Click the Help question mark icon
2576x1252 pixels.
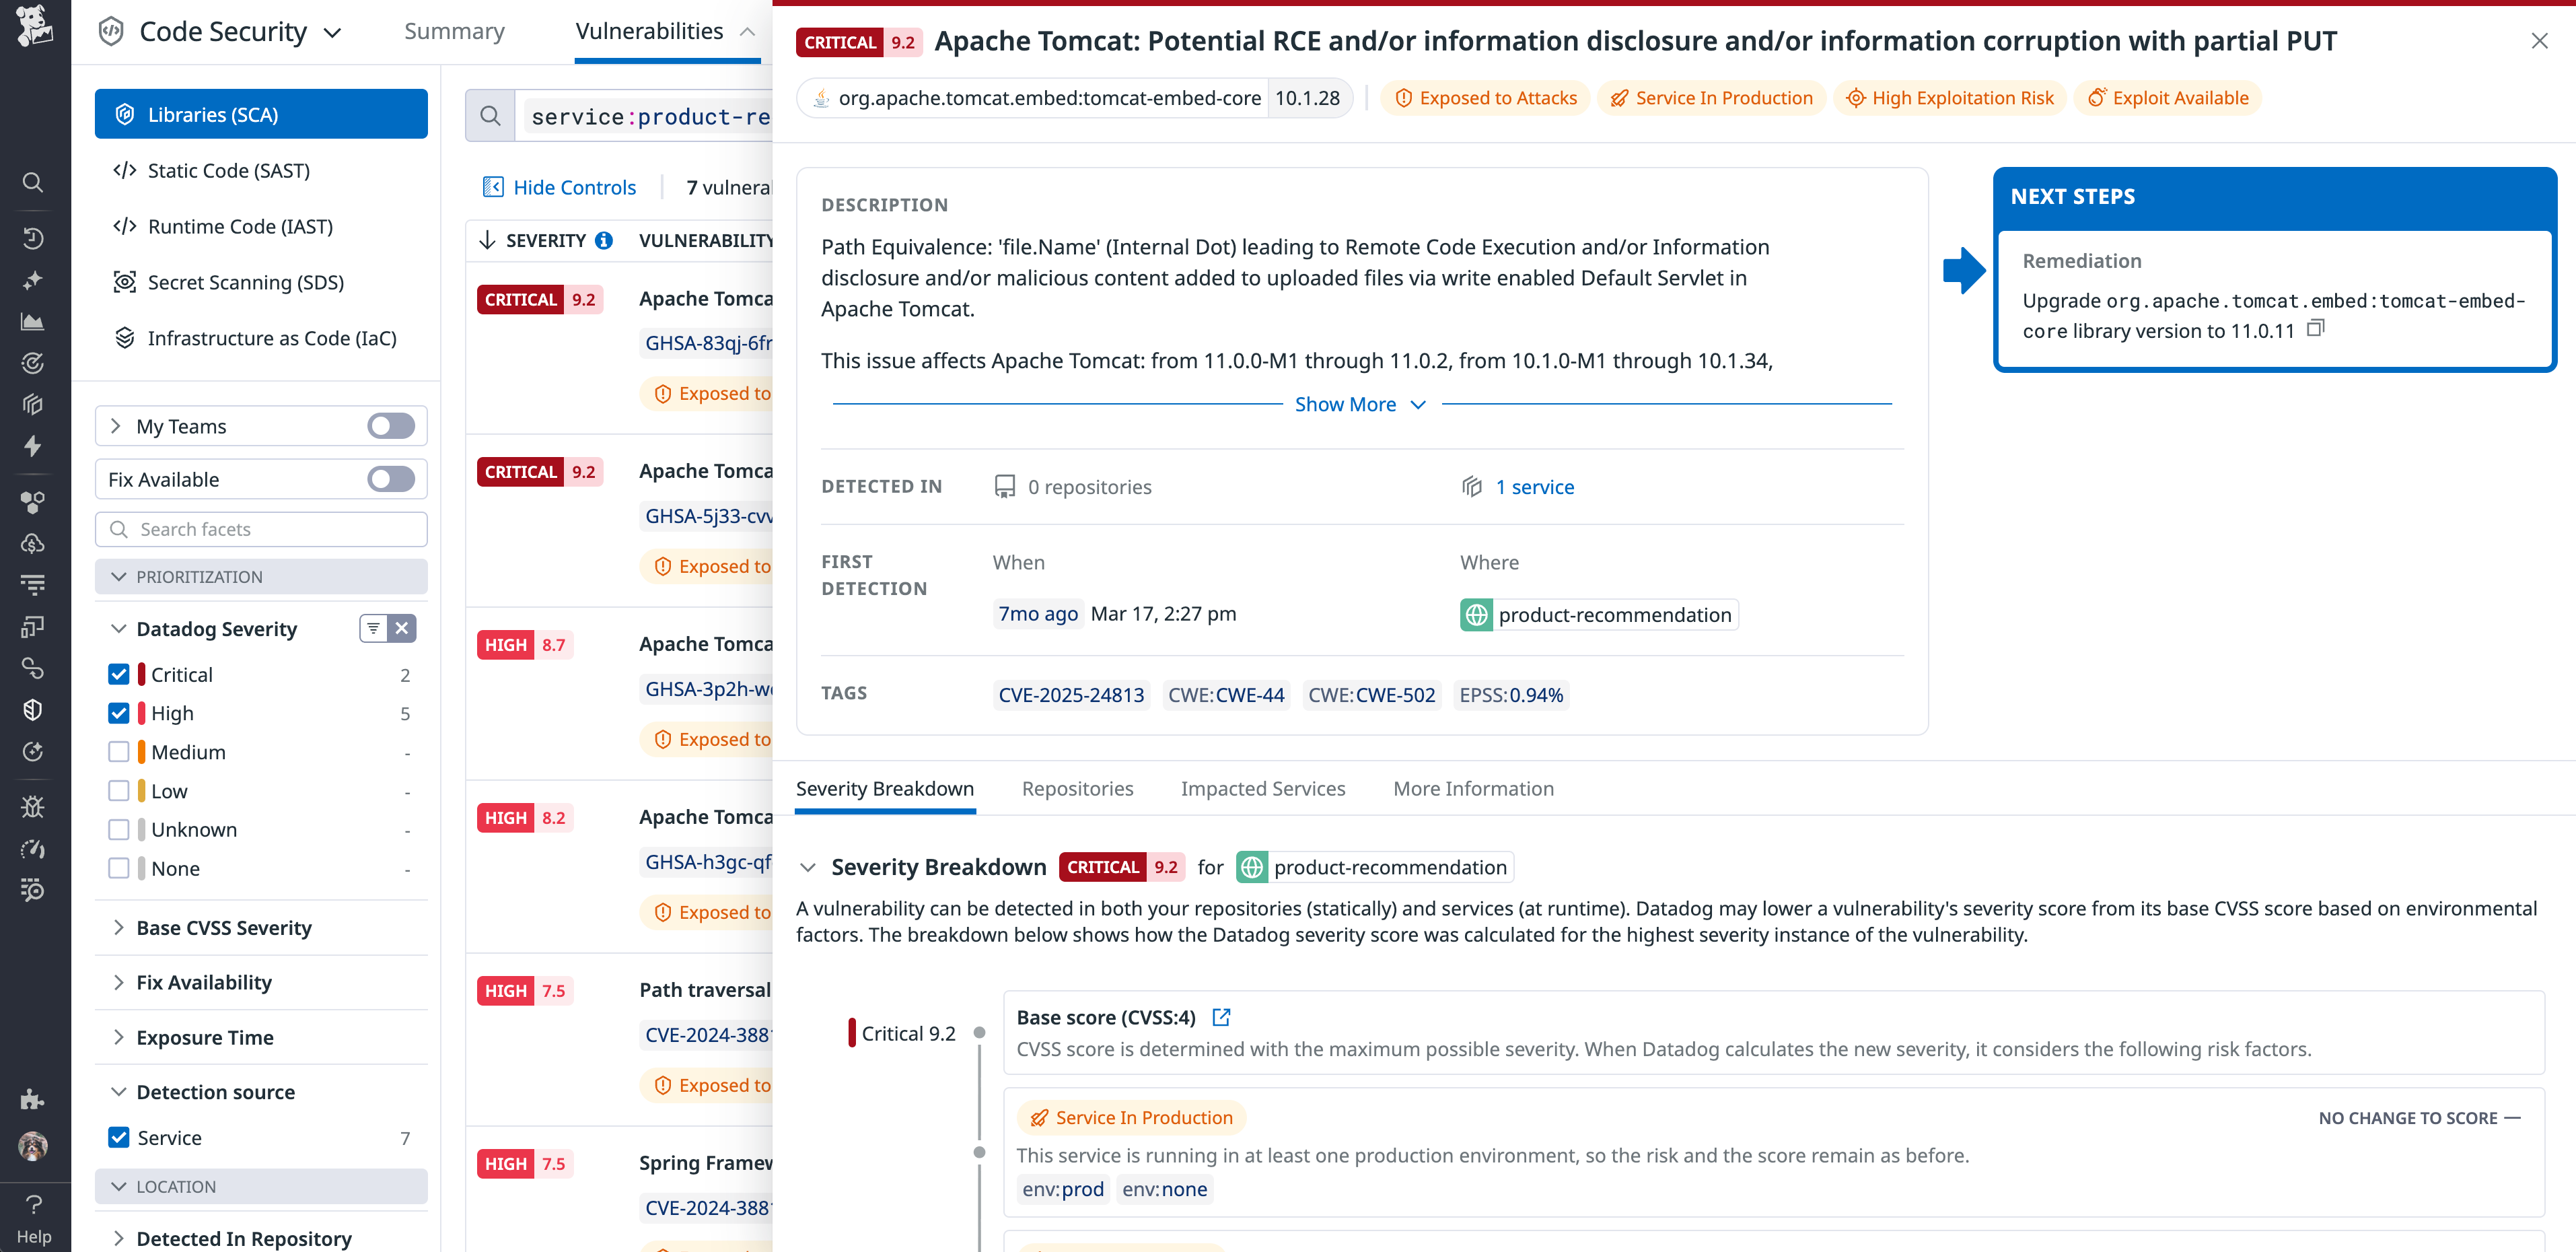pyautogui.click(x=34, y=1205)
